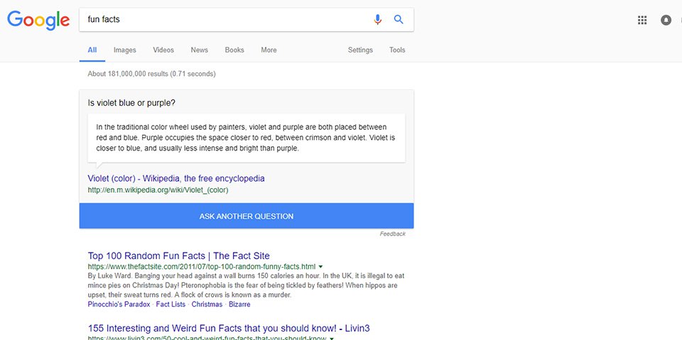Open the Bizarre sitelink
682x340 pixels.
coord(239,305)
